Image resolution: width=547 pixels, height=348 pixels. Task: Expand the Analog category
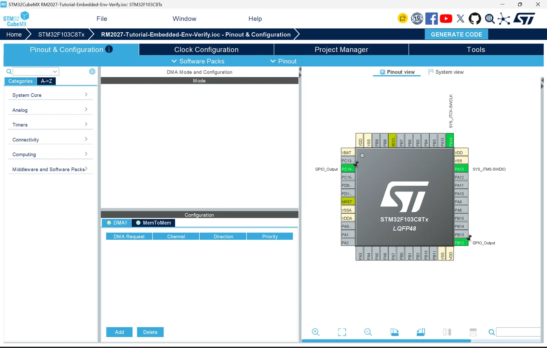click(50, 110)
